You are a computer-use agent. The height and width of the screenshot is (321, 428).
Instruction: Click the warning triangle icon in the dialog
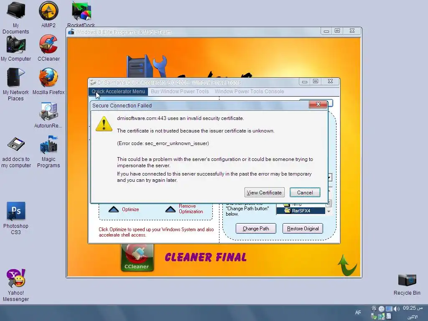point(104,124)
